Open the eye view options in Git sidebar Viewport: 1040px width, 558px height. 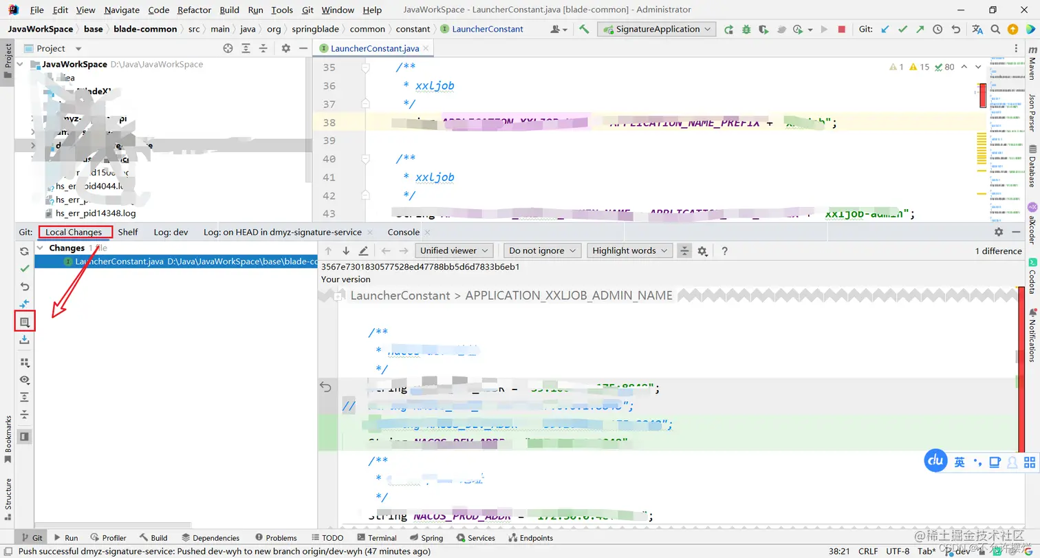(25, 380)
